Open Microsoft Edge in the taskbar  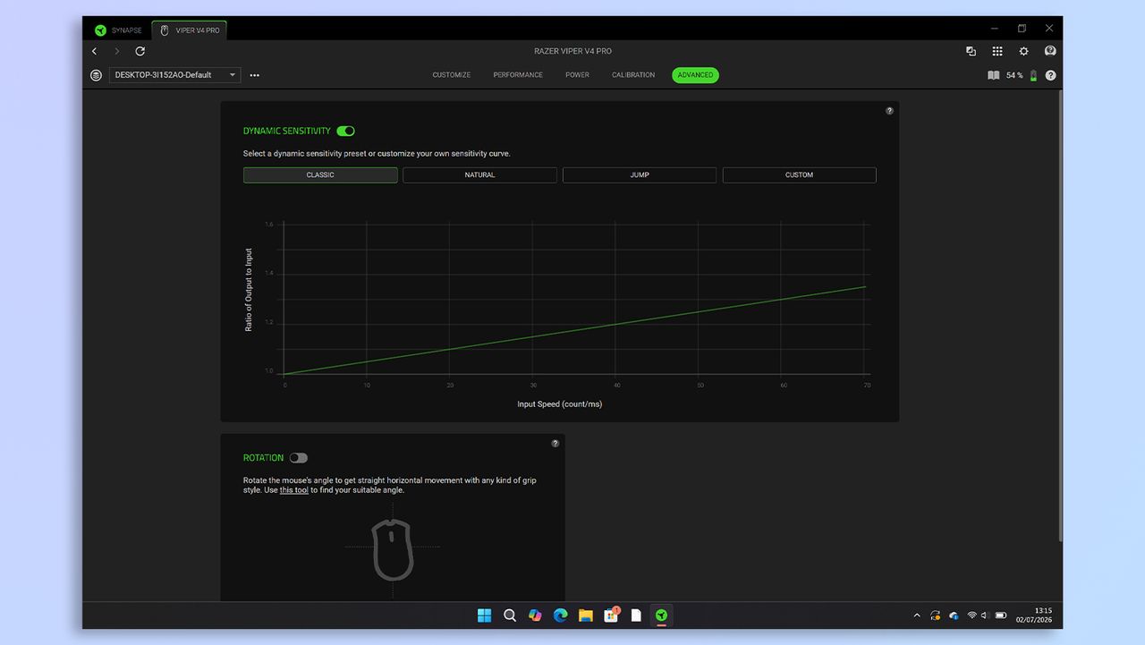click(560, 615)
